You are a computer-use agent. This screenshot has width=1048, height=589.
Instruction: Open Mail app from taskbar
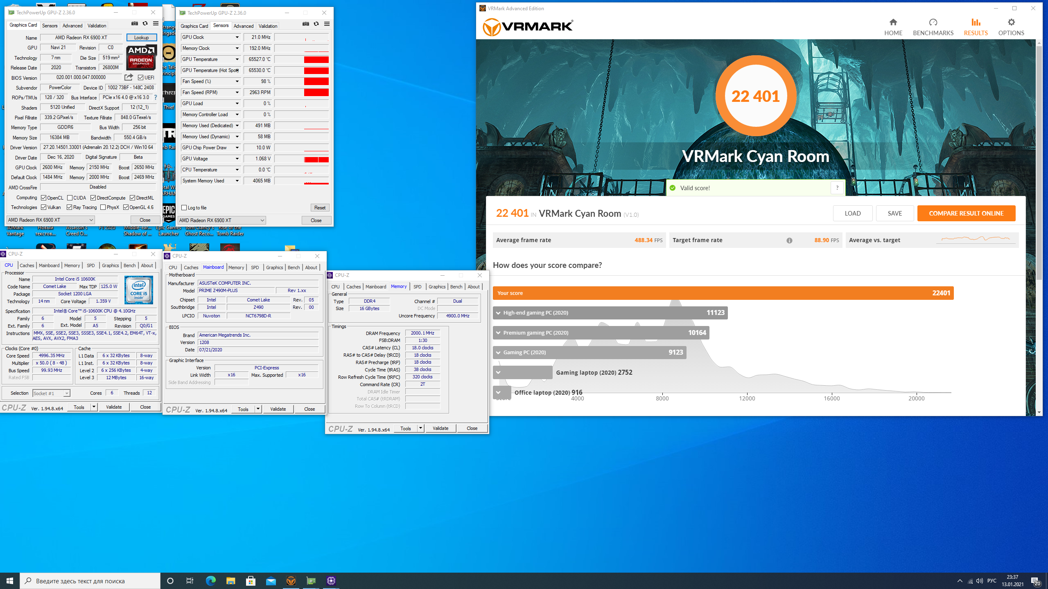(x=271, y=581)
